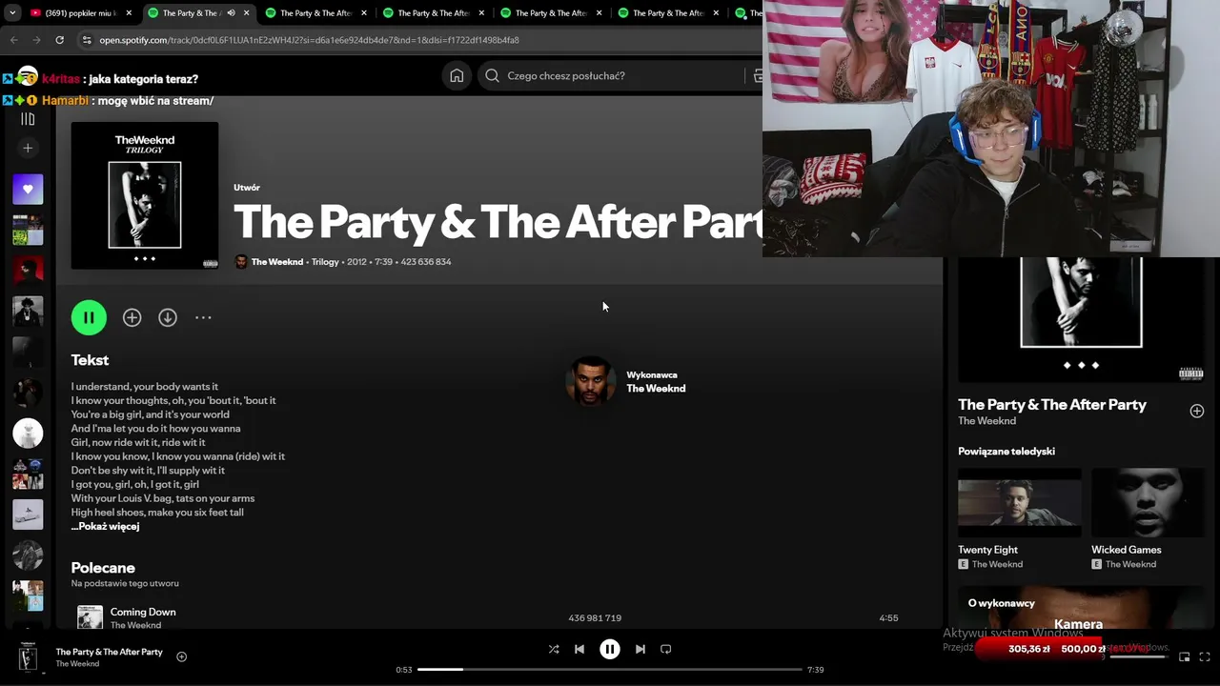Go forward with the browser forward arrow
This screenshot has height=686, width=1220.
(36, 40)
